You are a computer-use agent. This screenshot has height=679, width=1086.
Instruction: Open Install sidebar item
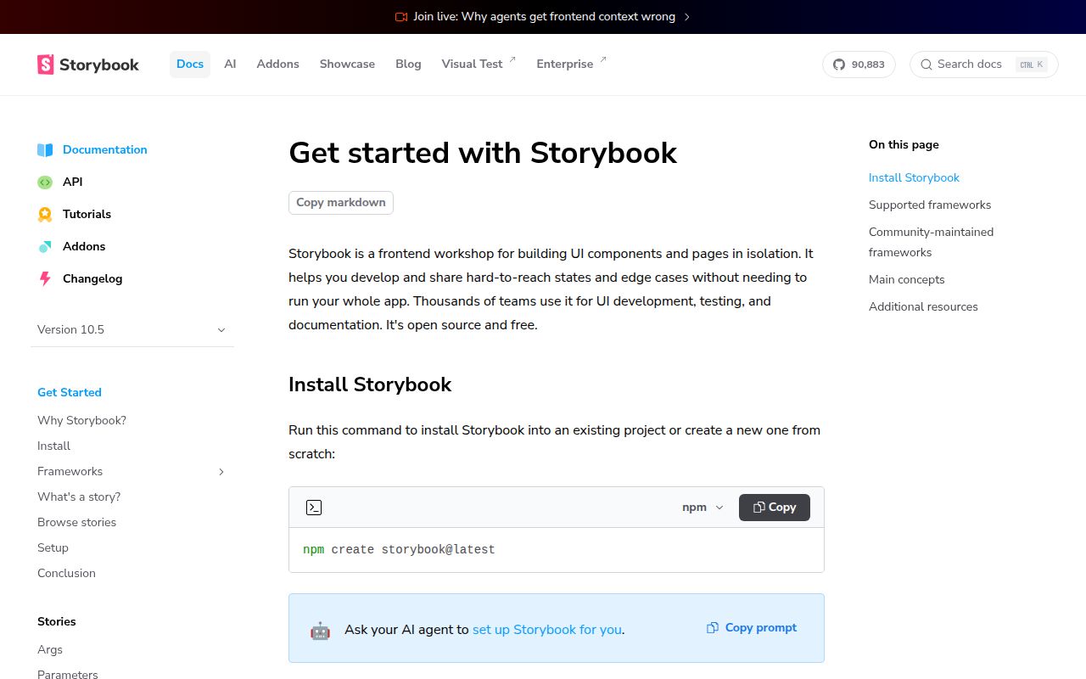53,446
